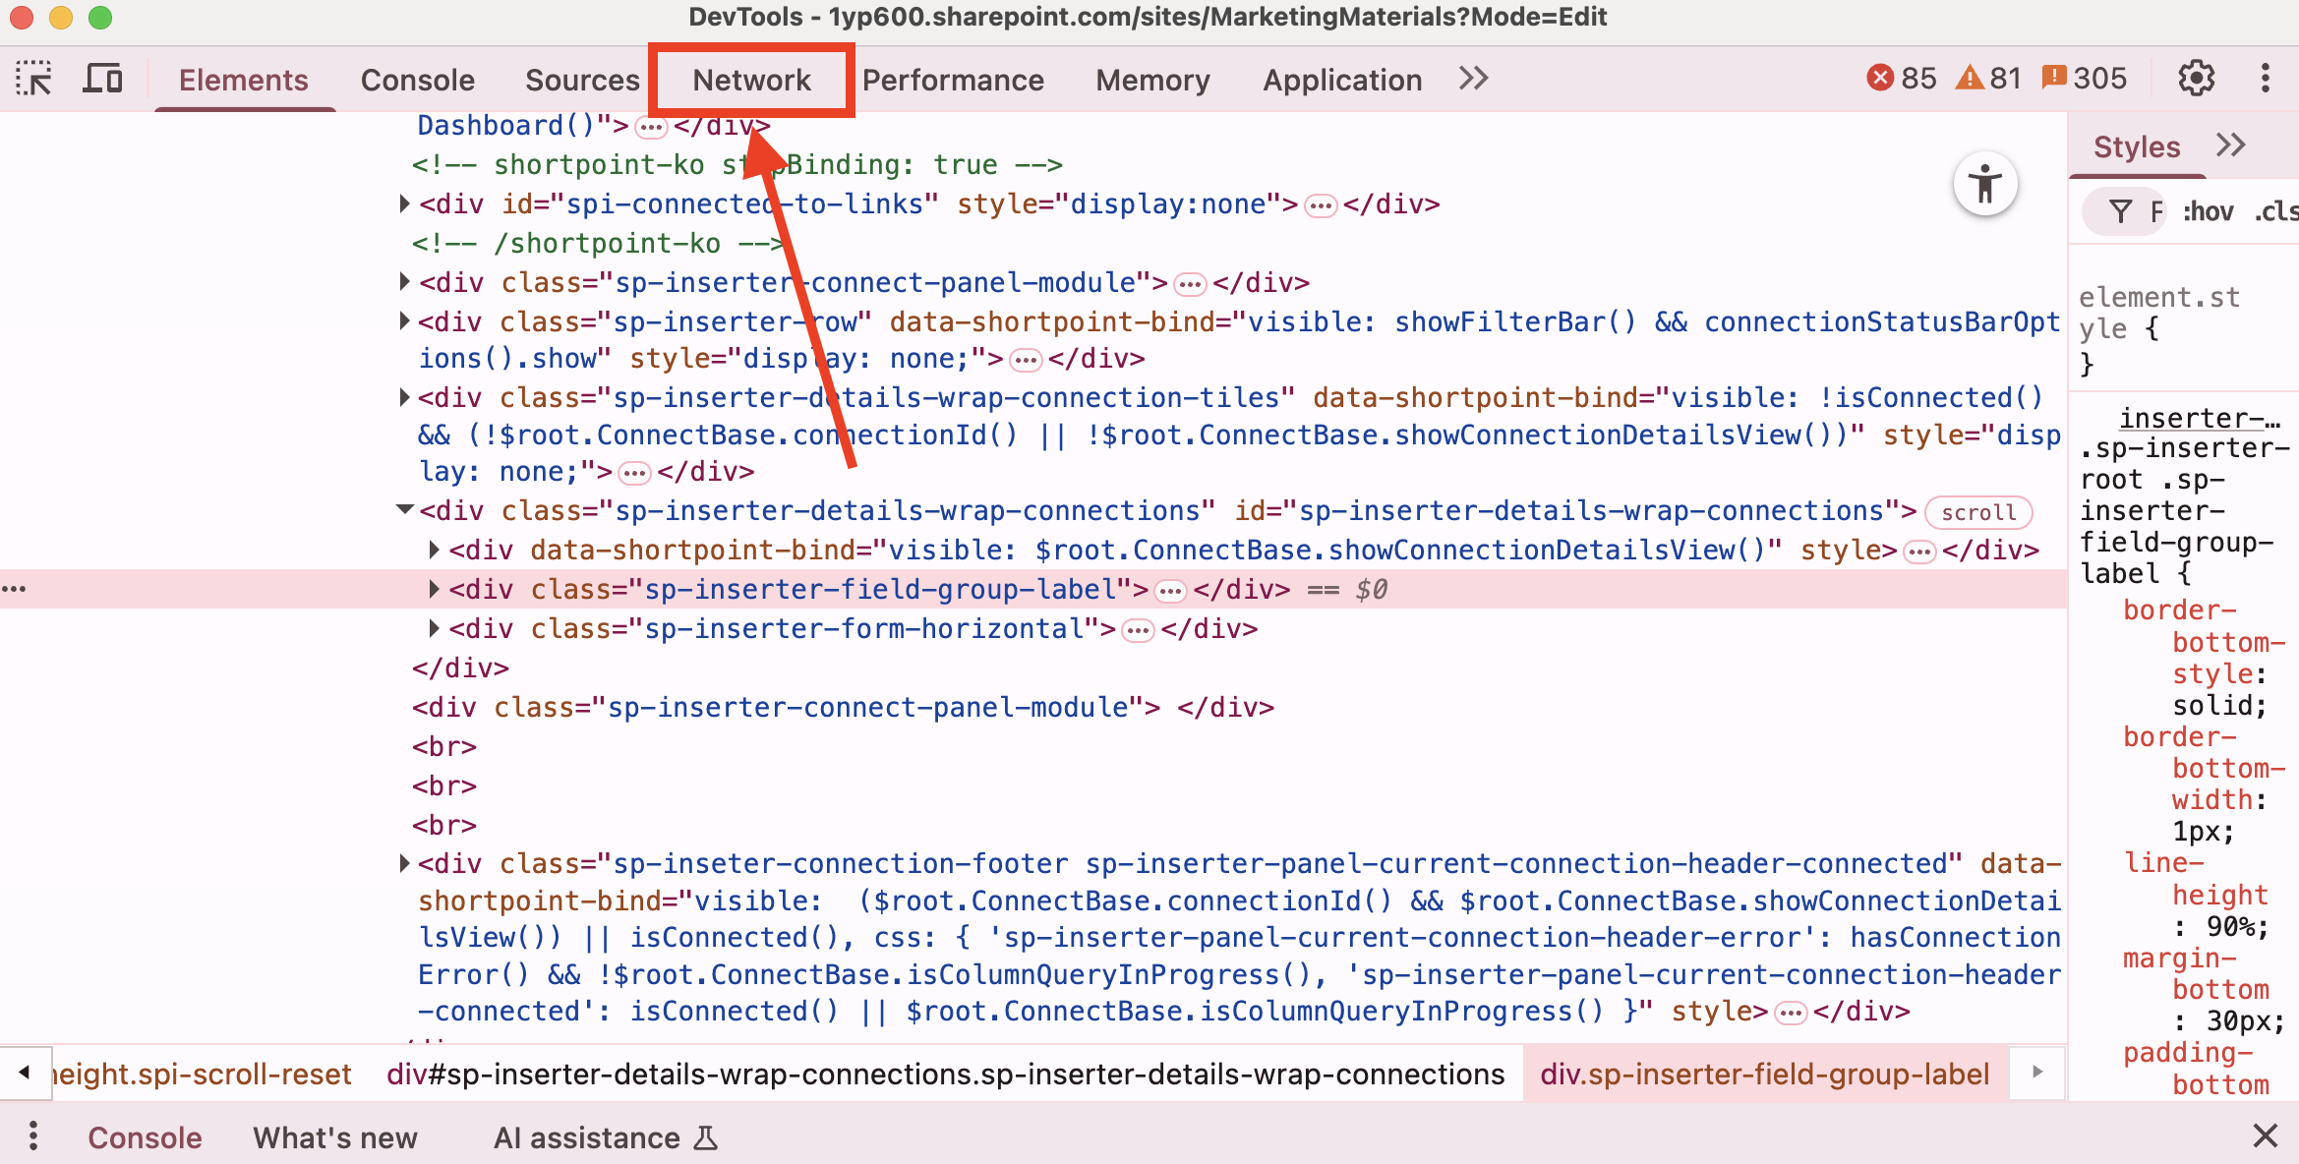Click the red errors count icon
The image size is (2299, 1164).
tap(1879, 78)
